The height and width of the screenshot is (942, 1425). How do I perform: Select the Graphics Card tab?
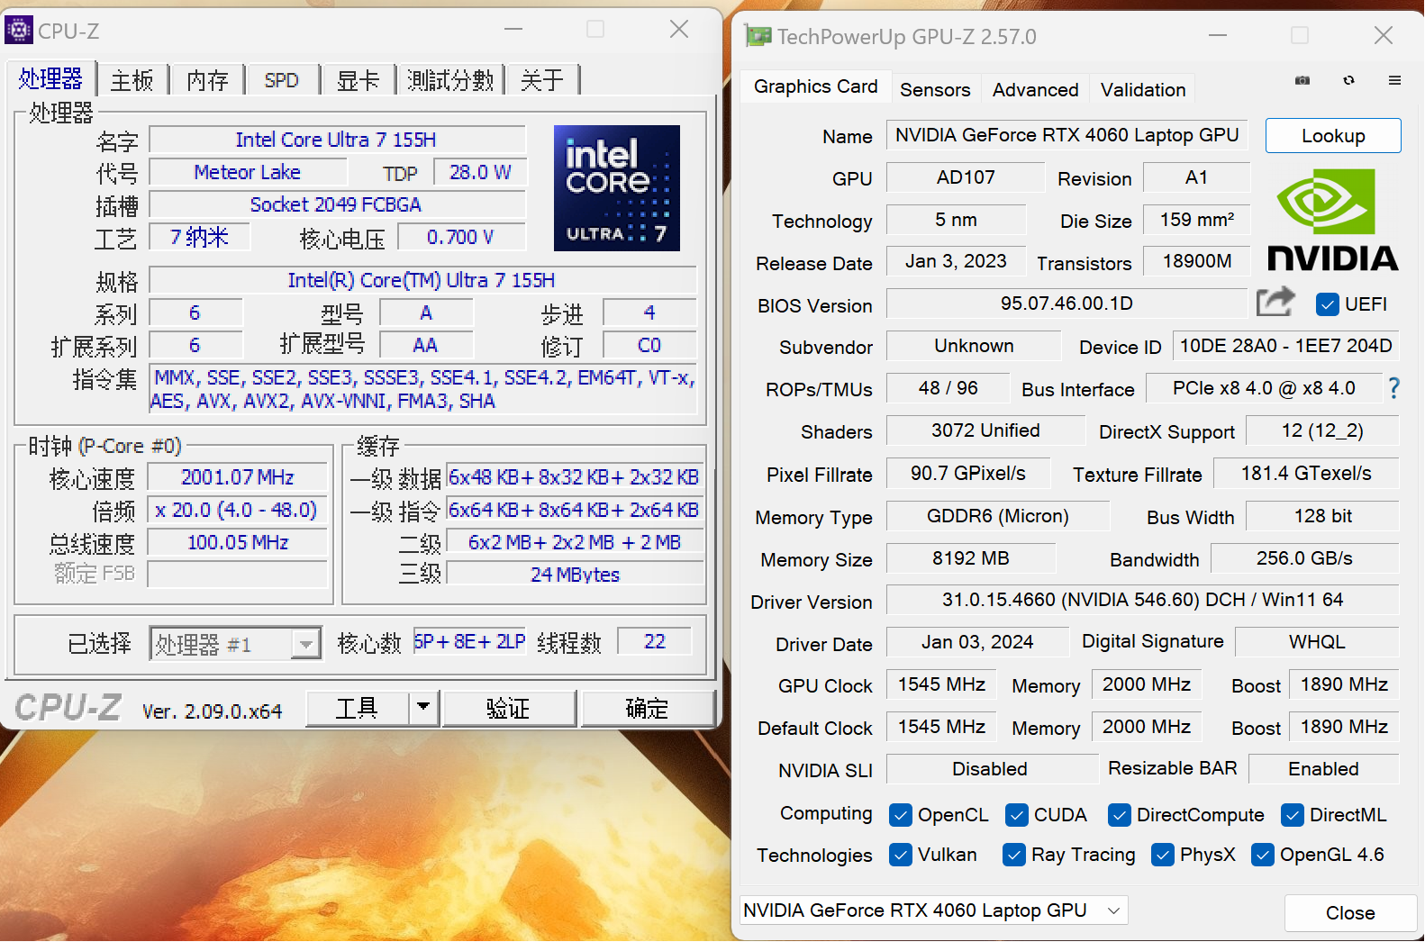[x=815, y=86]
